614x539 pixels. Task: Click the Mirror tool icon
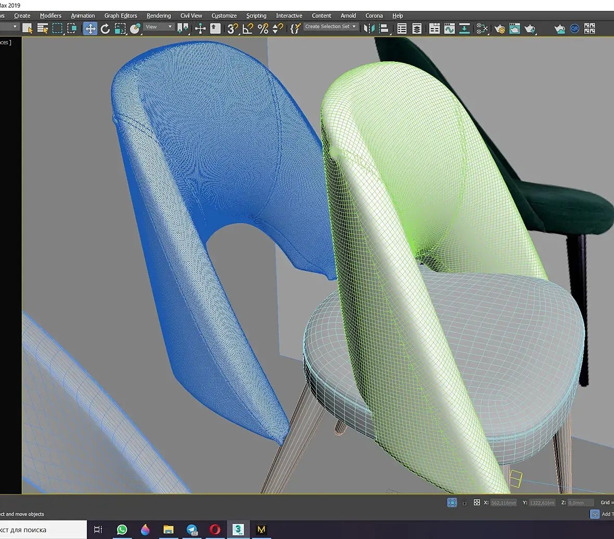click(369, 29)
